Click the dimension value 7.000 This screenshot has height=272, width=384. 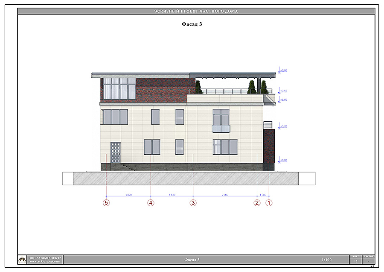225,195
